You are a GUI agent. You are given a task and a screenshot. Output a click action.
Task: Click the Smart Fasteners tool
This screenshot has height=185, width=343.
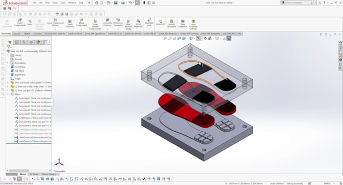(x=70, y=24)
